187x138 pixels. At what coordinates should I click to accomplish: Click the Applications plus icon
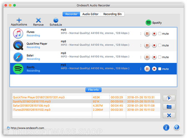(x=19, y=20)
